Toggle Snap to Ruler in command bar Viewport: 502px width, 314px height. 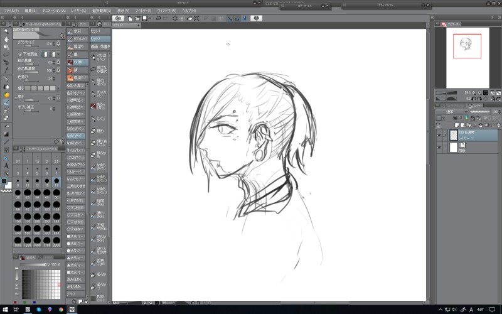[230, 18]
